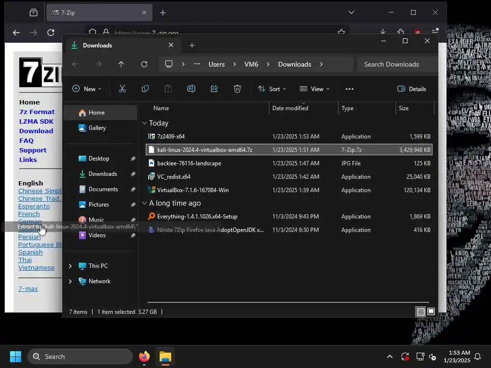The height and width of the screenshot is (368, 491).
Task: Open the View dropdown menu
Action: [x=315, y=89]
